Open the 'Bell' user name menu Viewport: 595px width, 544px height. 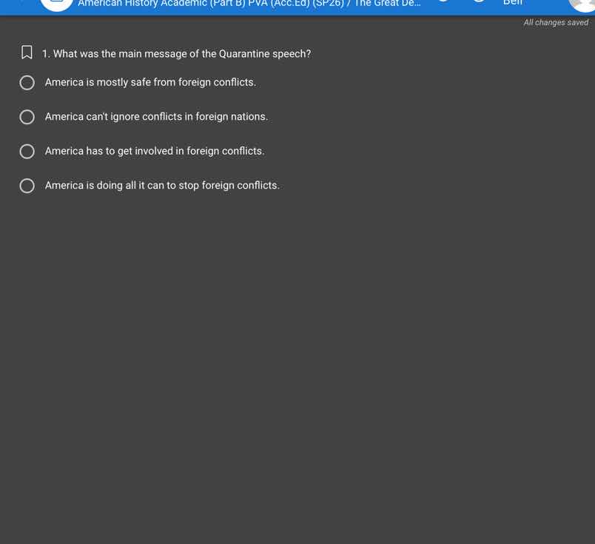(512, 3)
